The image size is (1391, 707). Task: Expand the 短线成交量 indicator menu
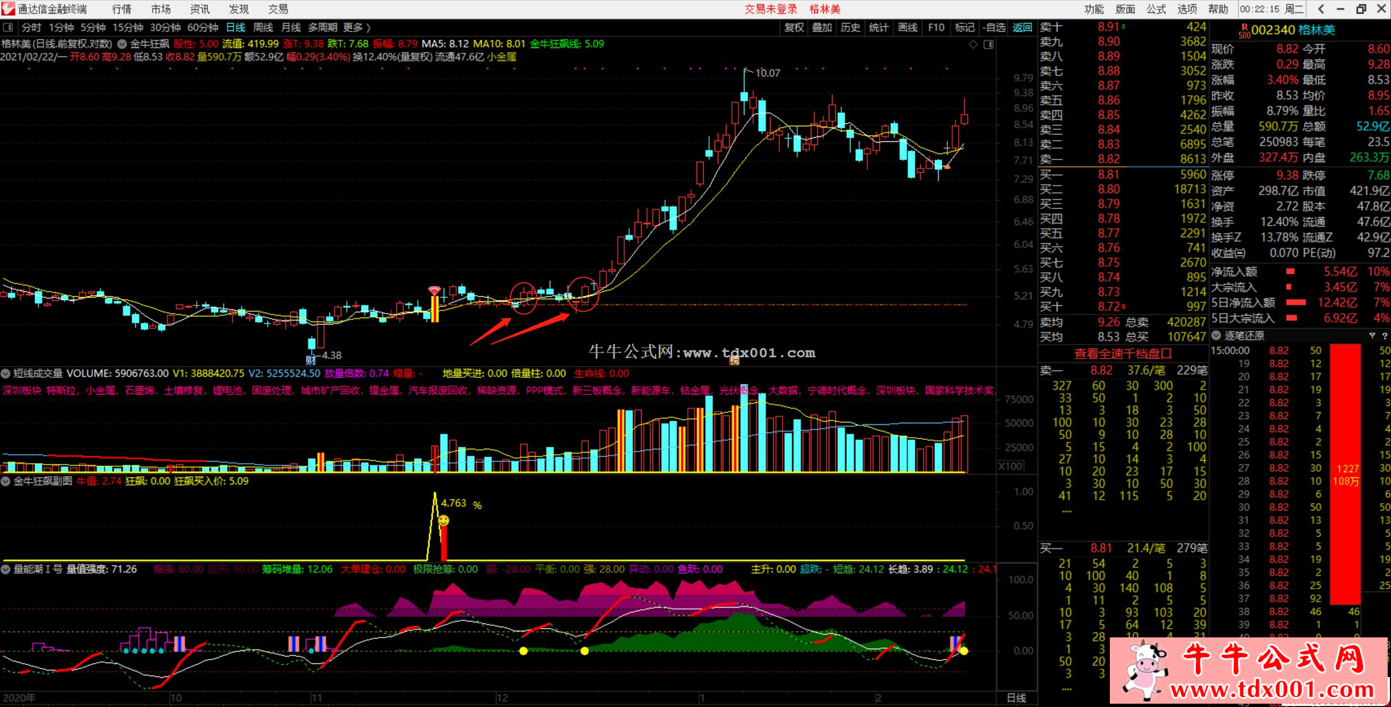coord(5,374)
